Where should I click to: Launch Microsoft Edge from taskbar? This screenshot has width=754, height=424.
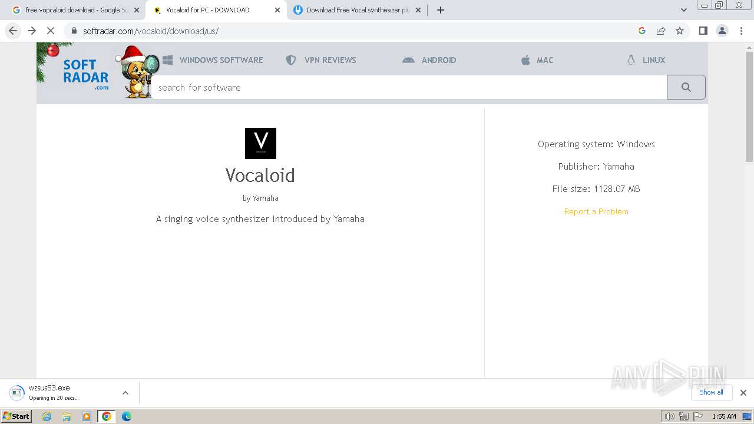pyautogui.click(x=126, y=416)
